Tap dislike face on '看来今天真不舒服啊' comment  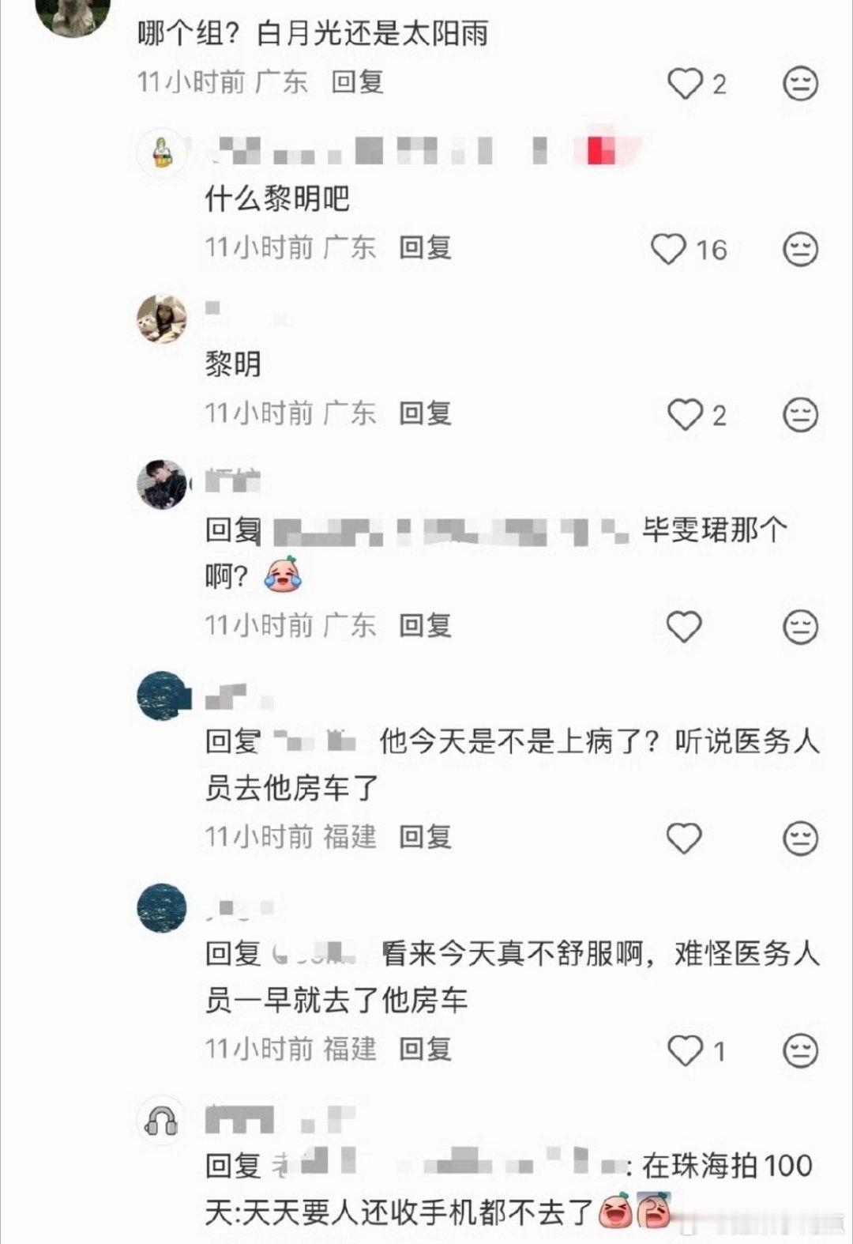pos(800,1050)
